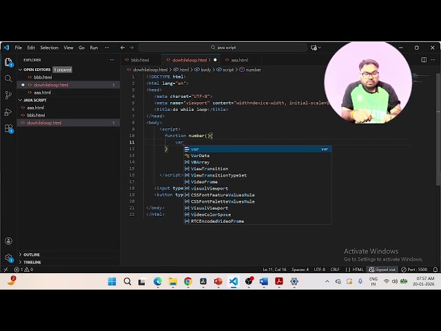
Task: Open the Go menu
Action: [x=81, y=48]
